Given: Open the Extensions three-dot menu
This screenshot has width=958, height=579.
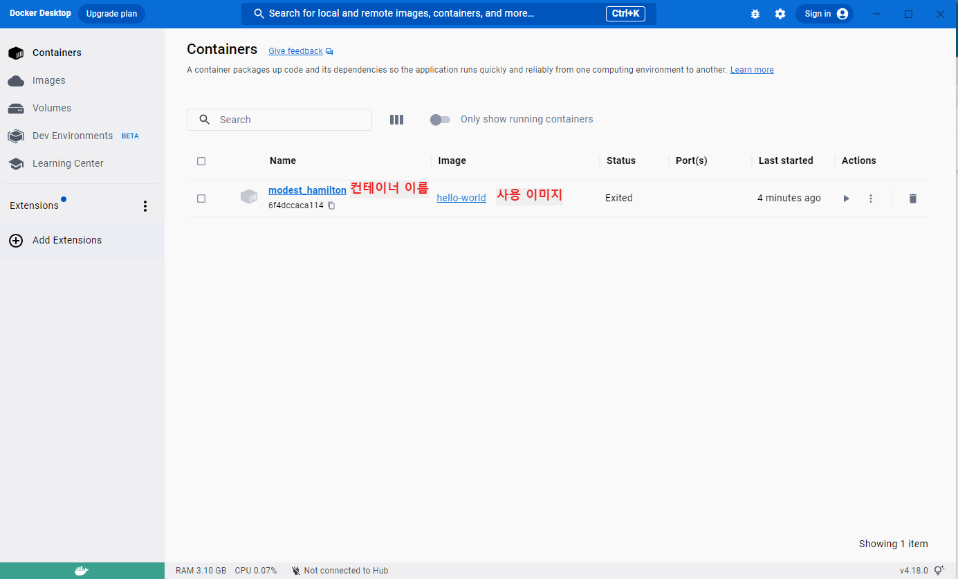Looking at the screenshot, I should pos(145,206).
